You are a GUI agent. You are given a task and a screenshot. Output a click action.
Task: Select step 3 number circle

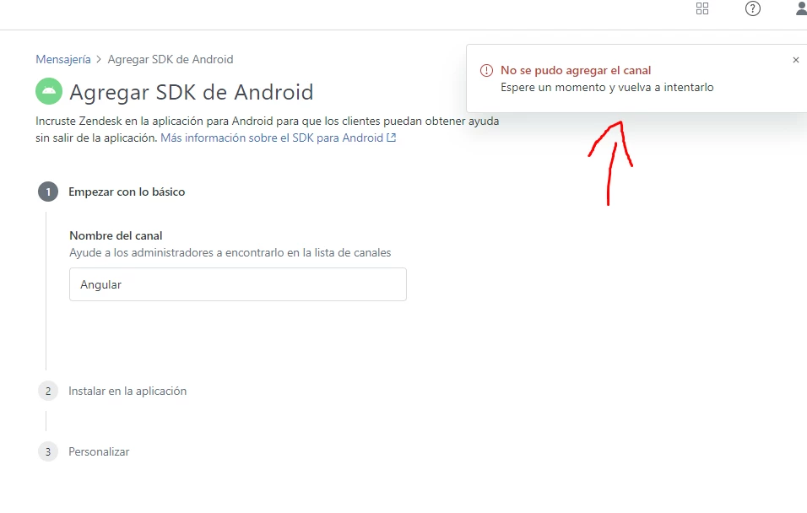(x=48, y=451)
